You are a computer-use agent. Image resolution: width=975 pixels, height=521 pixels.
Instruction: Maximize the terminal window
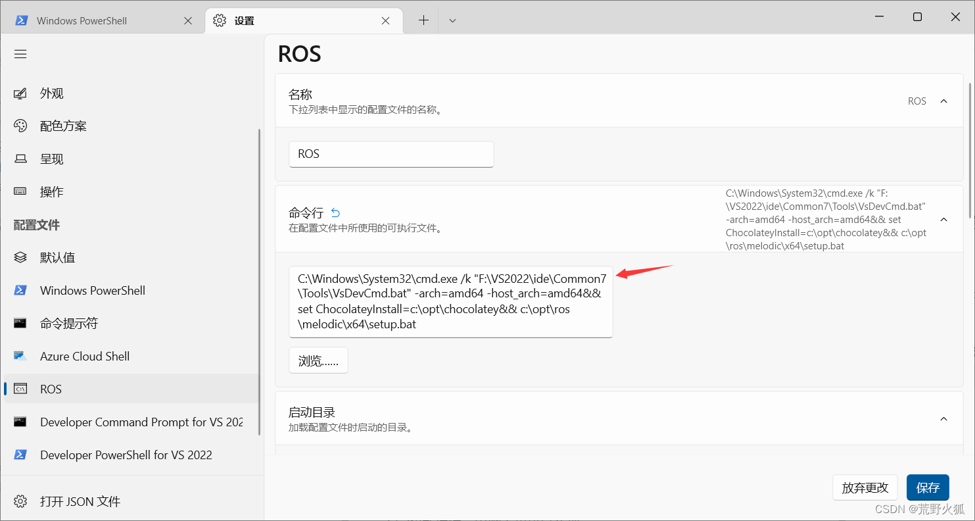click(x=917, y=17)
